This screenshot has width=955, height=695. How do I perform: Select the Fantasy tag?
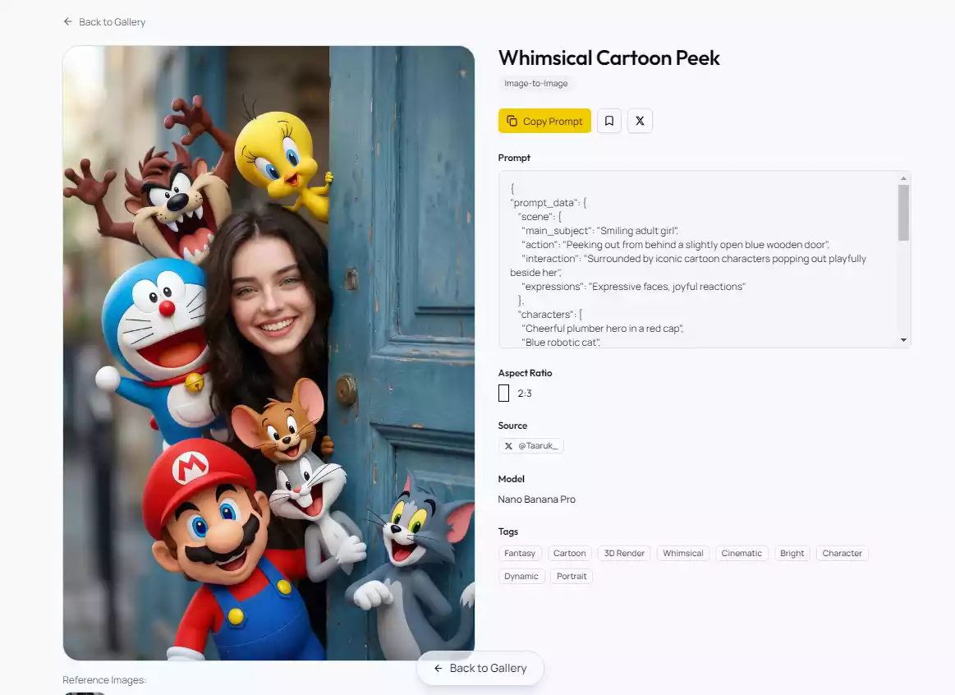(520, 553)
